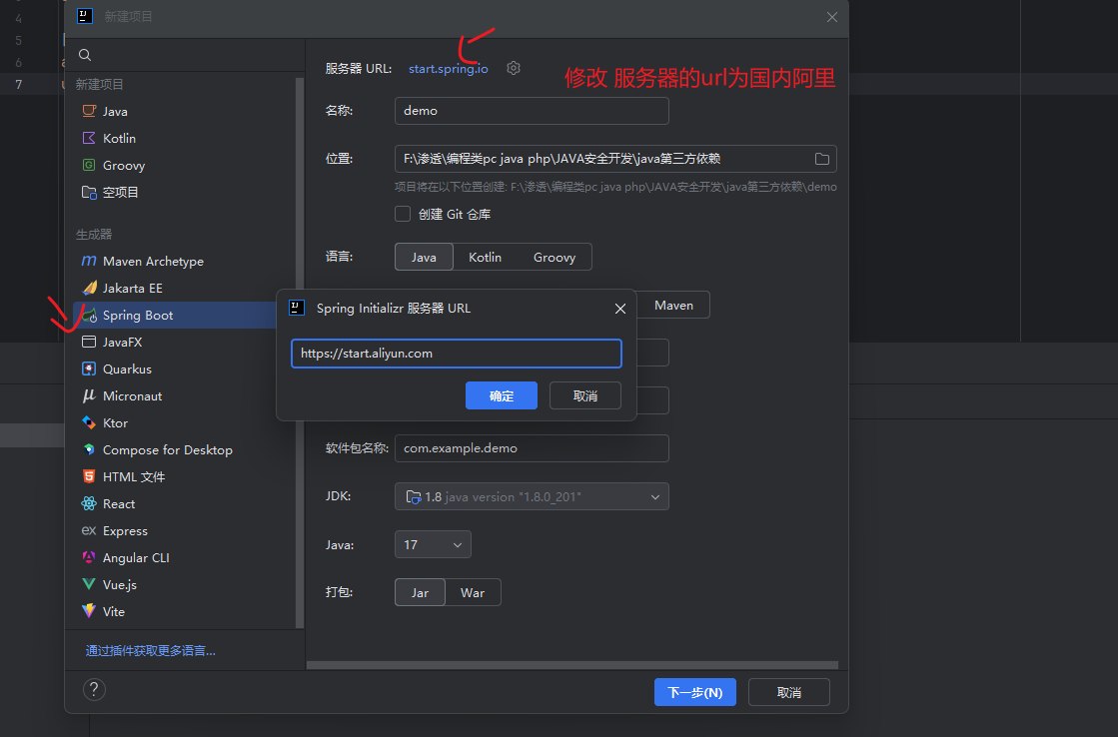Cancel the Spring Initializr URL dialog
The height and width of the screenshot is (737, 1118).
click(585, 395)
